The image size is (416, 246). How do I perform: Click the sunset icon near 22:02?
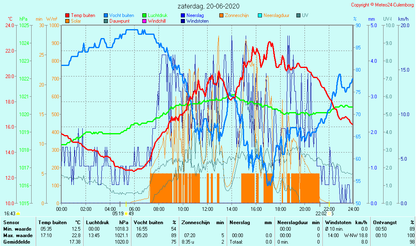(x=330, y=213)
